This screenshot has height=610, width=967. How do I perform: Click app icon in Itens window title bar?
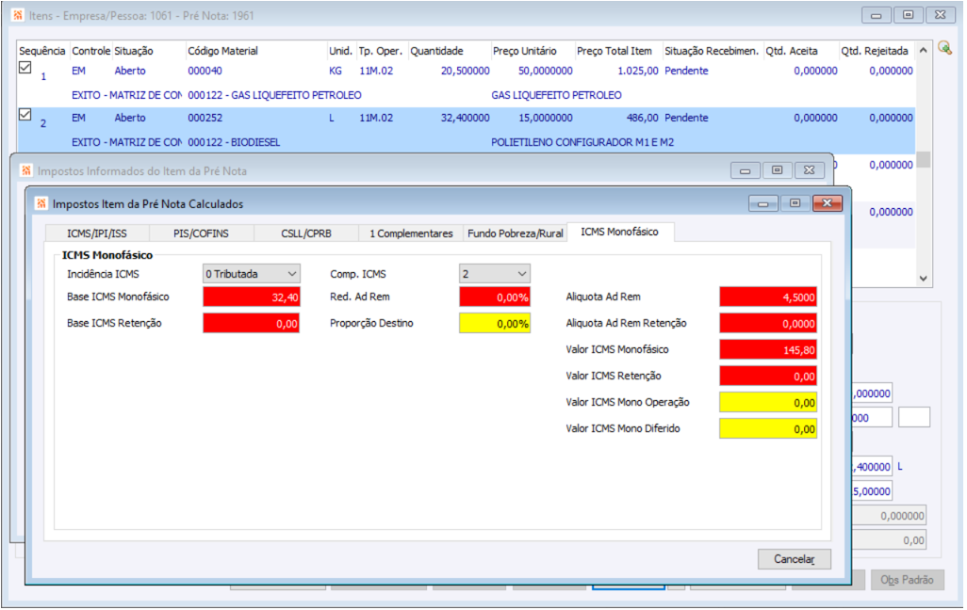pyautogui.click(x=18, y=15)
